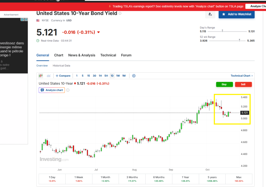
Task: Select the 1M interval
Action: point(124,76)
